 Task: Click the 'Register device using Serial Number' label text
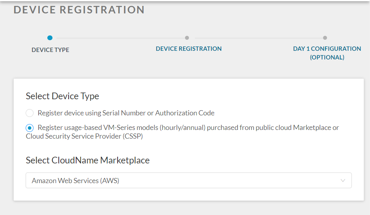(x=126, y=113)
